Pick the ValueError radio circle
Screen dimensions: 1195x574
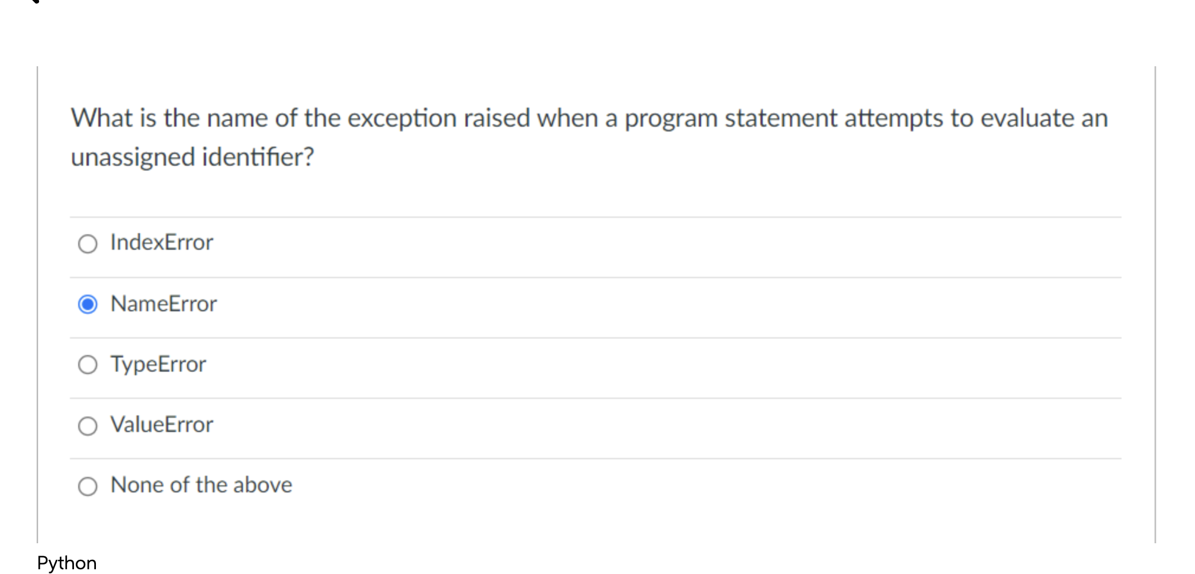tap(88, 425)
